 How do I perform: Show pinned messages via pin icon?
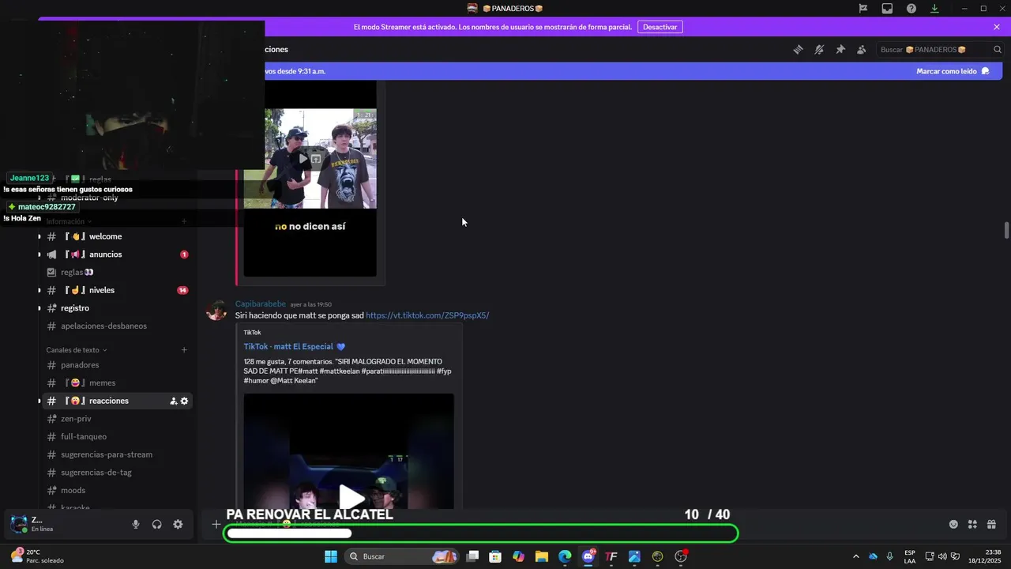pyautogui.click(x=840, y=49)
